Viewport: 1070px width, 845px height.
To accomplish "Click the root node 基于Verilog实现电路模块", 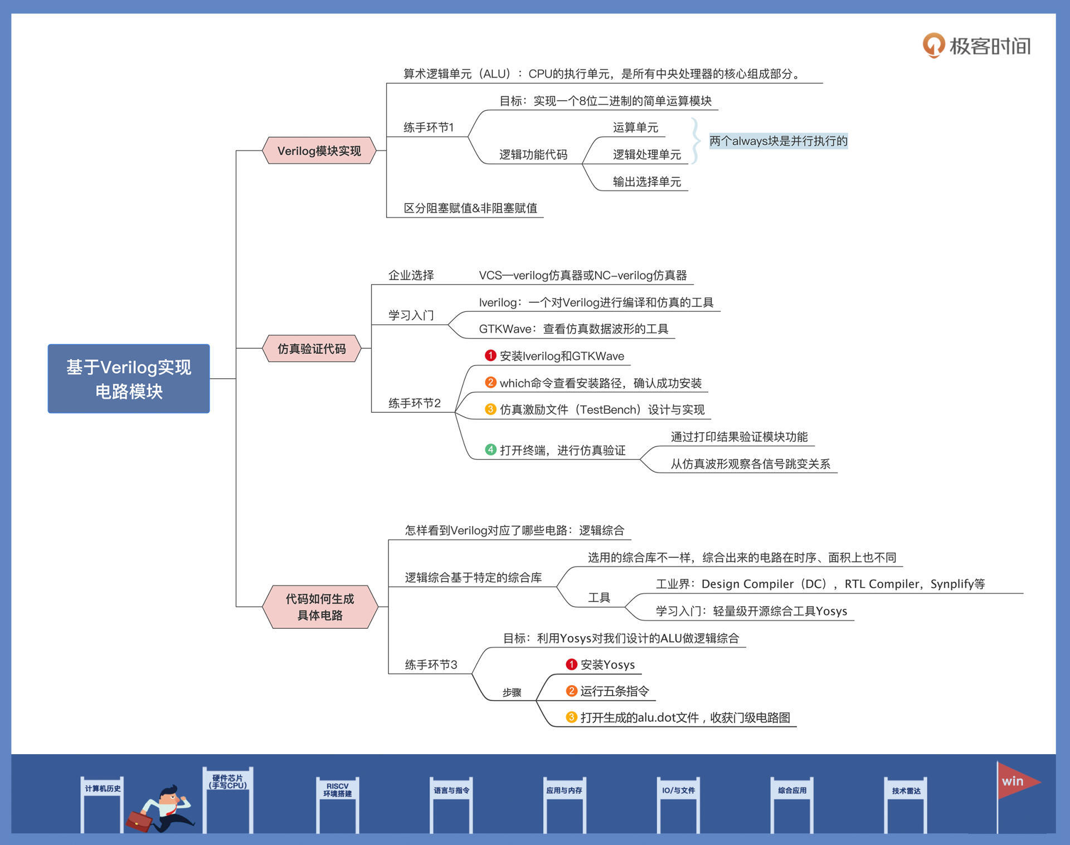I will pos(129,379).
